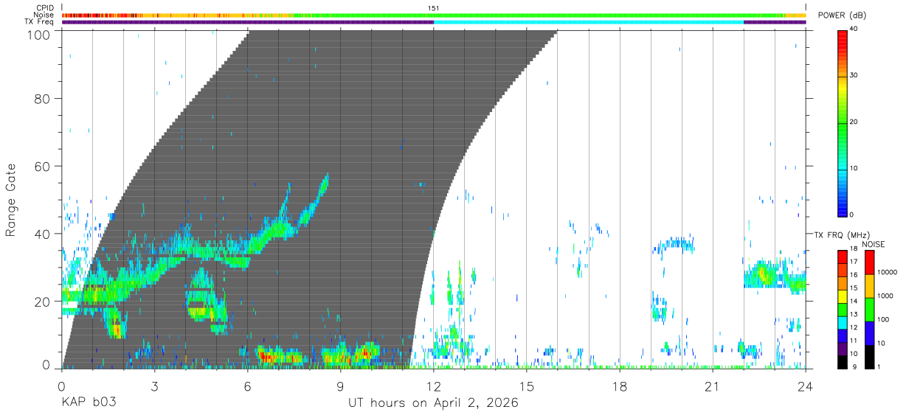The height and width of the screenshot is (418, 906).
Task: Click the 12 hour tick on UT axis
Action: tap(433, 386)
